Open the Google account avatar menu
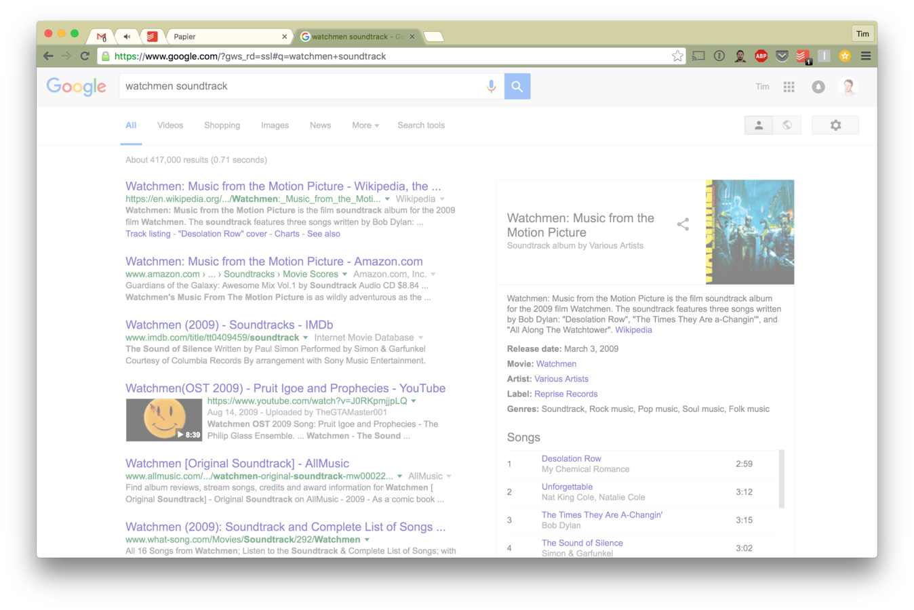The image size is (914, 610). coord(848,87)
